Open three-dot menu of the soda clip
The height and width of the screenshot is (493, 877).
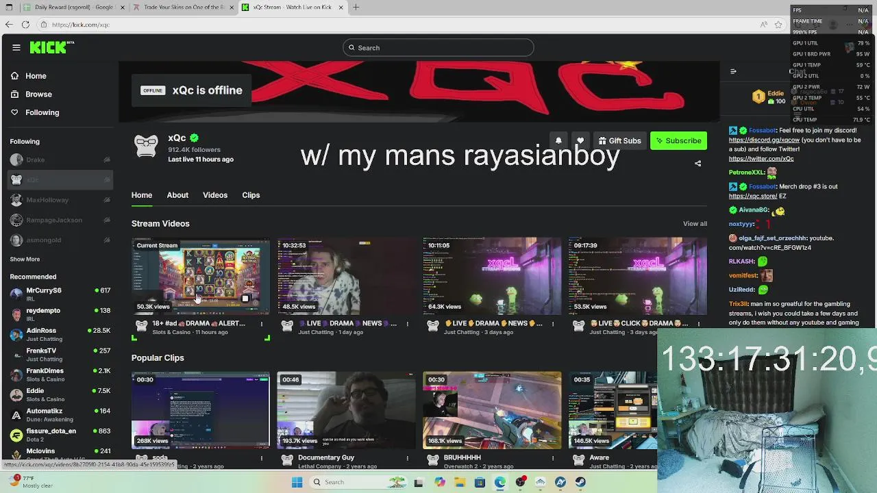tap(262, 458)
